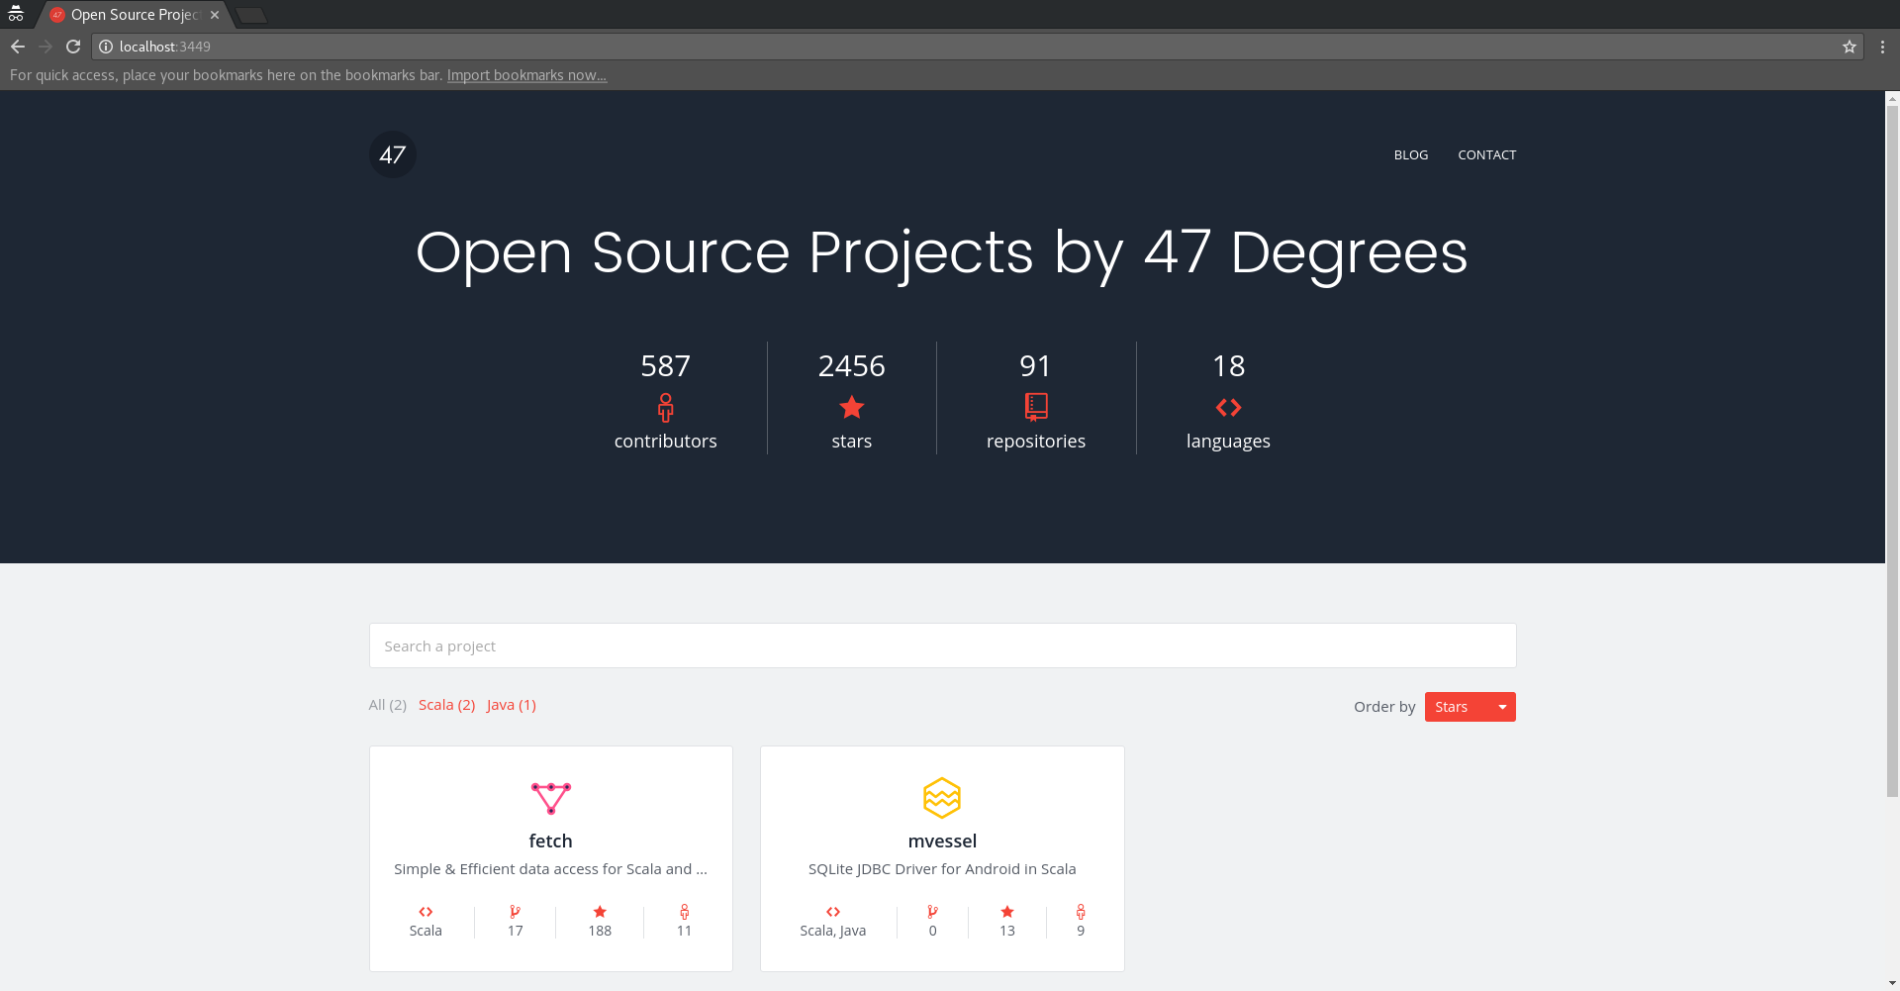1900x991 pixels.
Task: Click the scrollbar down arrow
Action: coord(1892,983)
